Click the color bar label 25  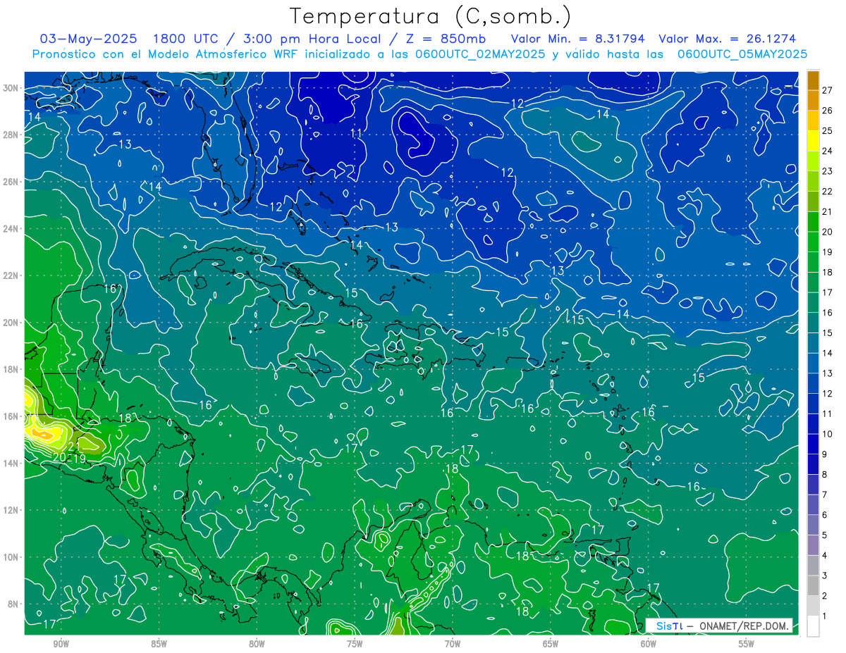coord(827,130)
